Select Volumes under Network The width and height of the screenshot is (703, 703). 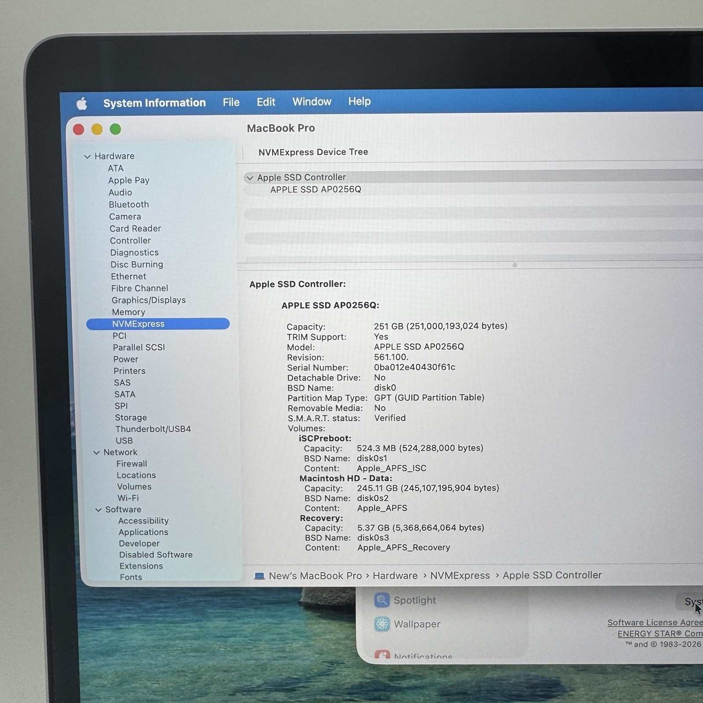click(x=134, y=486)
